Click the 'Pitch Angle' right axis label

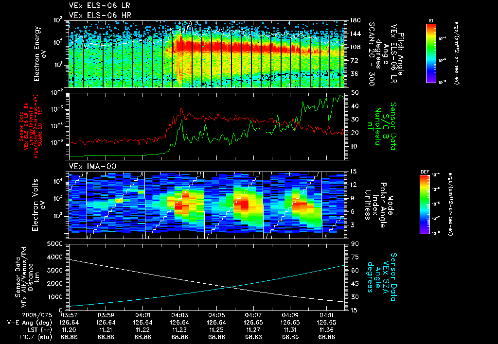tap(401, 54)
